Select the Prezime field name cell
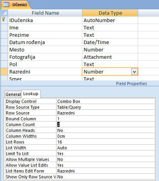The height and width of the screenshot is (181, 159). [45, 35]
